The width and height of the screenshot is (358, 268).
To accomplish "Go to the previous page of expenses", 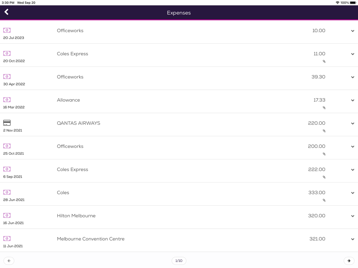I will (x=9, y=261).
